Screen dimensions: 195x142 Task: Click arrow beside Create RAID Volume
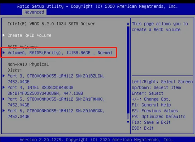[4, 35]
